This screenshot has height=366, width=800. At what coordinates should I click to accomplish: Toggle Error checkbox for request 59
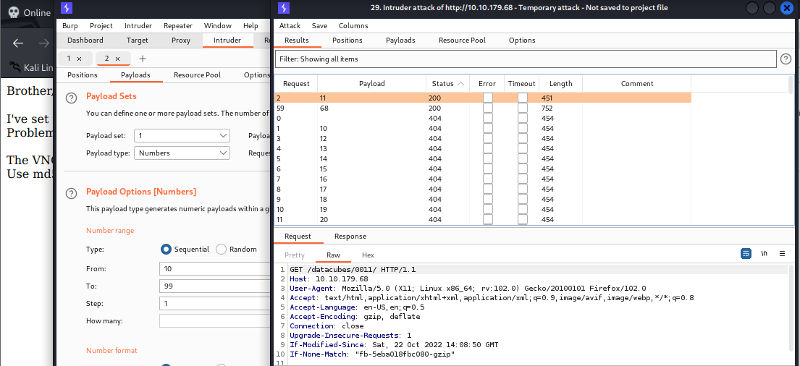488,108
